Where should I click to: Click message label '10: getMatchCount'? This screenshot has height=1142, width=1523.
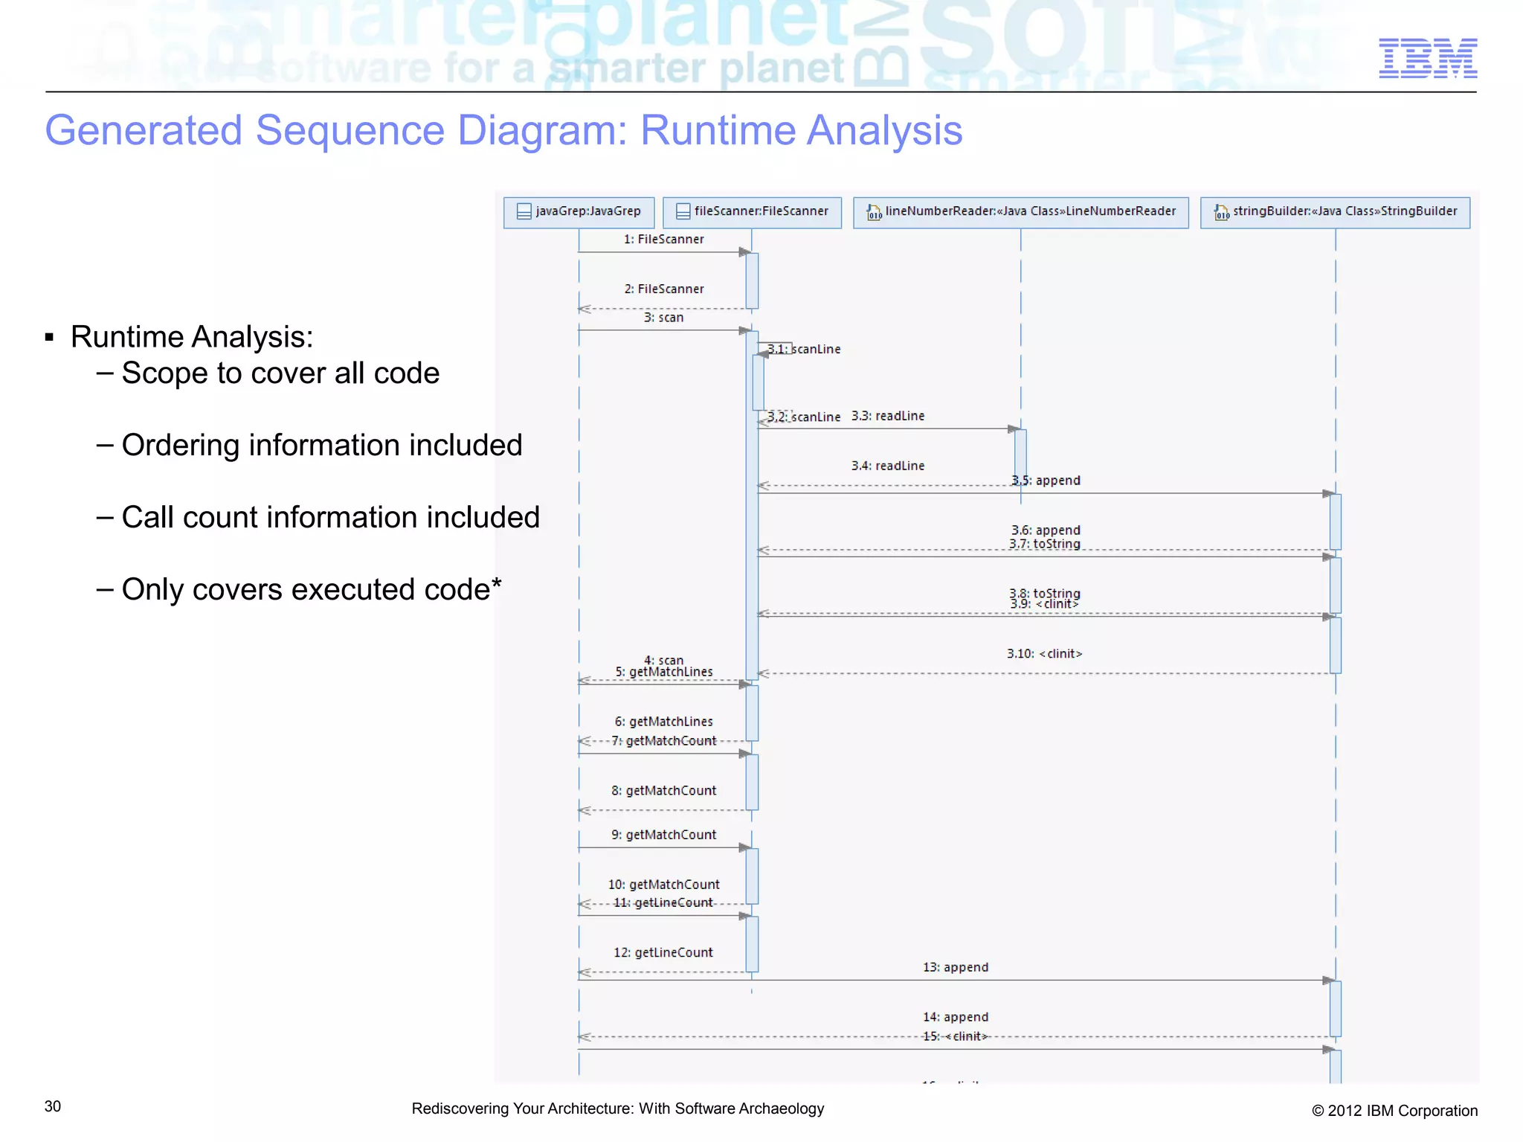tap(663, 885)
